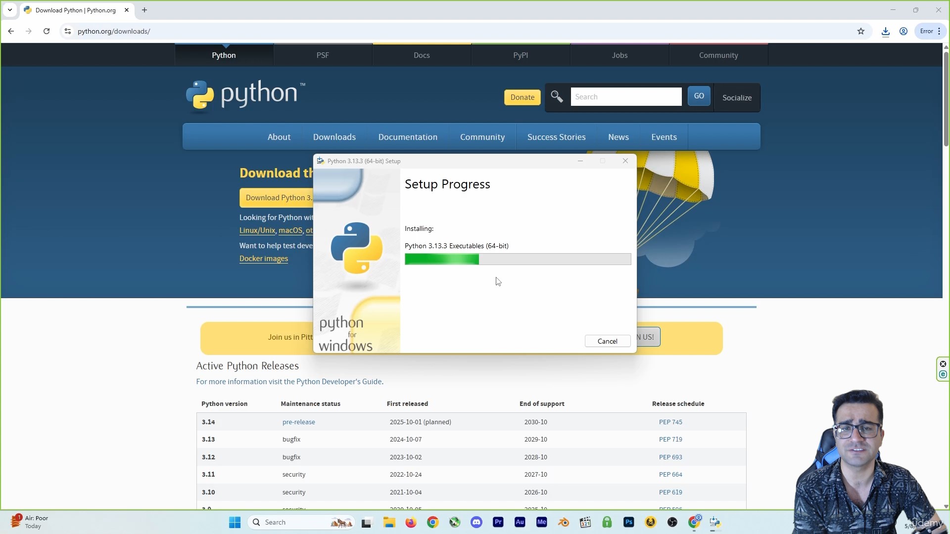This screenshot has height=534, width=950.
Task: Open Task View on the taskbar
Action: tap(366, 522)
